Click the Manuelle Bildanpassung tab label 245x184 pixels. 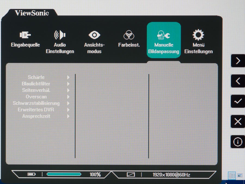click(164, 48)
